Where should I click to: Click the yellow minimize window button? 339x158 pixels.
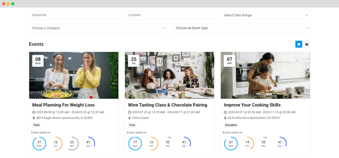8,4
